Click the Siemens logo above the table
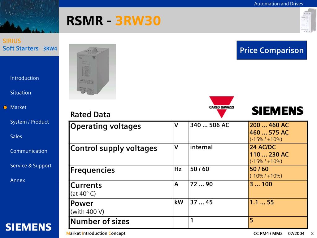The width and height of the screenshot is (317, 238). pos(278,111)
